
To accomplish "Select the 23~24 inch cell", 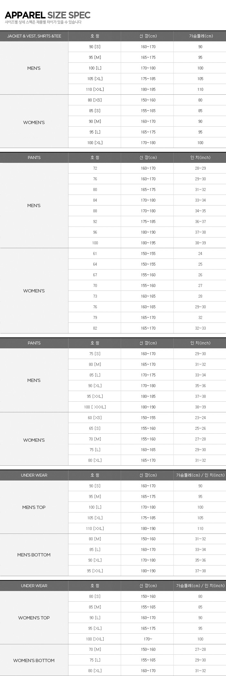I will tap(200, 418).
